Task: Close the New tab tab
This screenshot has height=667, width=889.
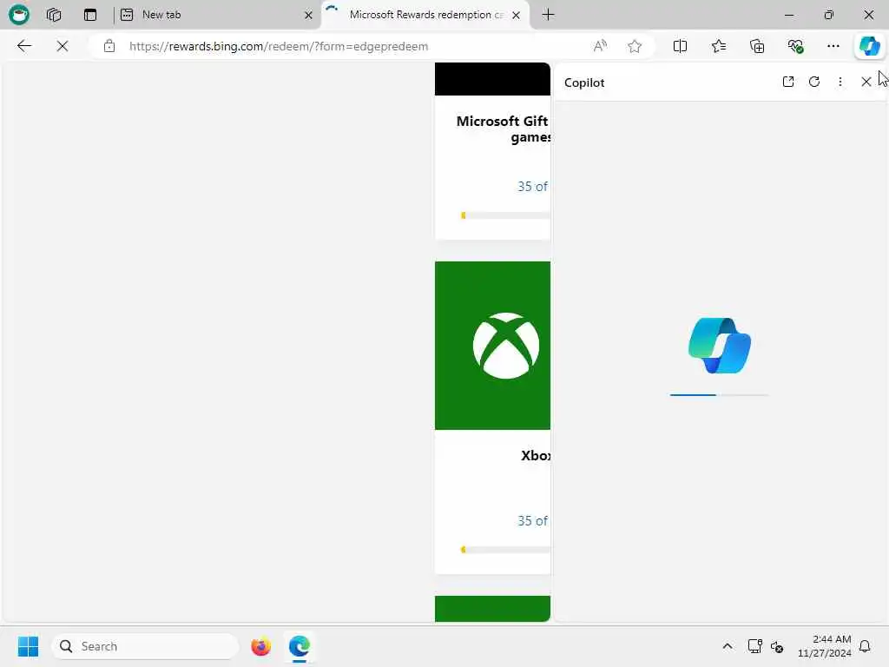Action: (308, 16)
